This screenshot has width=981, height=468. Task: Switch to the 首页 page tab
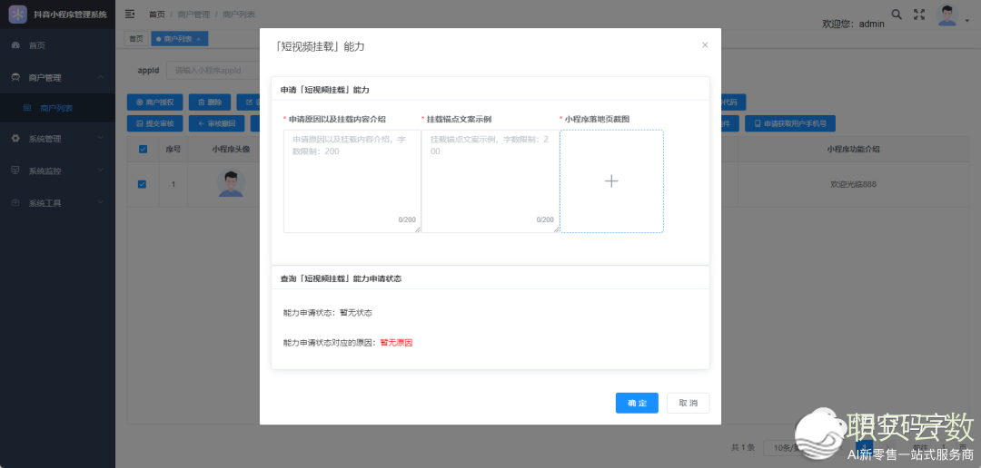pos(135,39)
